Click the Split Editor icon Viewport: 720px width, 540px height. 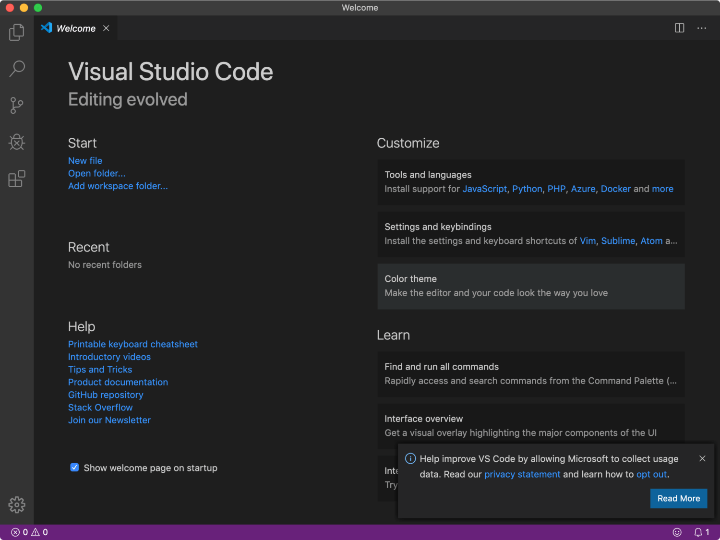click(680, 28)
